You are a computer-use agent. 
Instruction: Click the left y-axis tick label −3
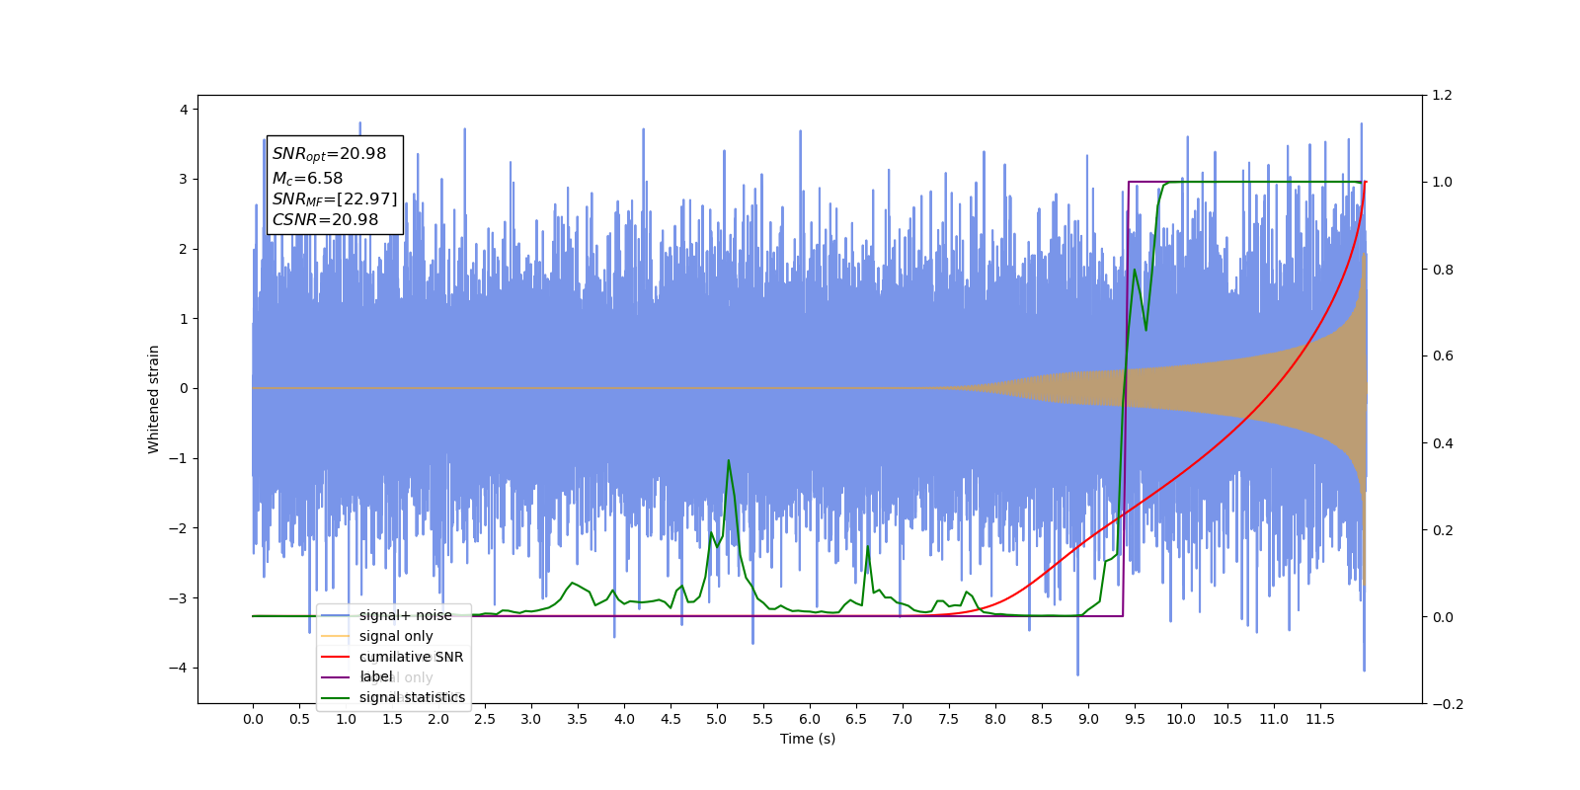(179, 598)
